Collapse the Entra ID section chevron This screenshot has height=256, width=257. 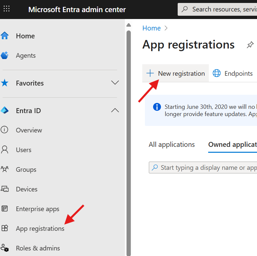coord(115,110)
